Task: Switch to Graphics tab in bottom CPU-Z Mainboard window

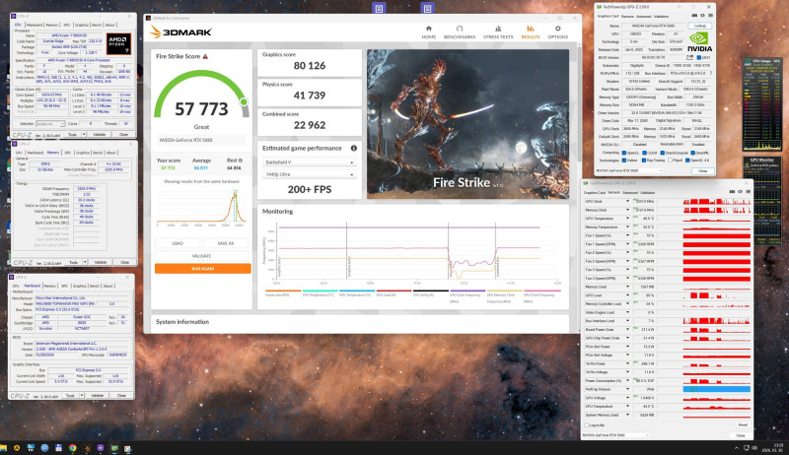Action: point(80,286)
